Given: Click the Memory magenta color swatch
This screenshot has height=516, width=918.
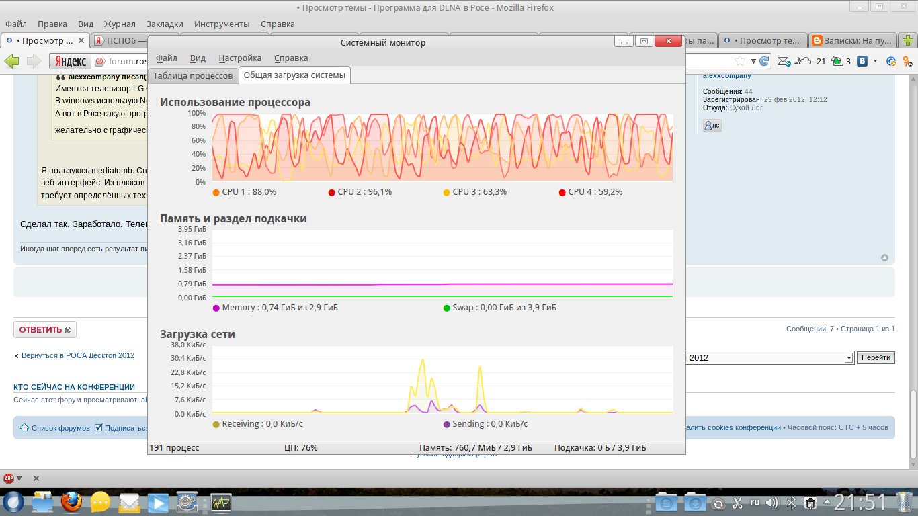Looking at the screenshot, I should [x=216, y=308].
